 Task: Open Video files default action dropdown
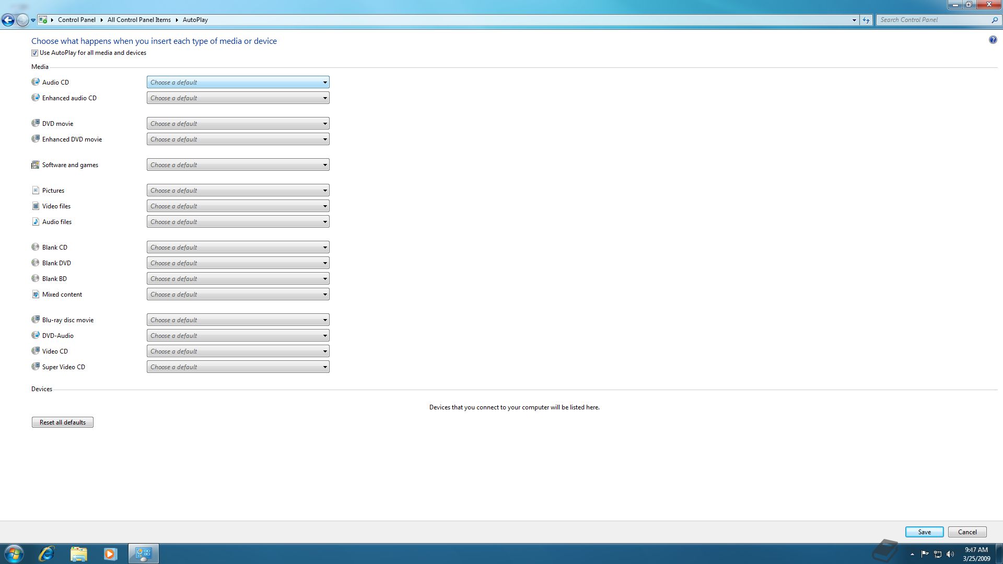click(x=238, y=206)
